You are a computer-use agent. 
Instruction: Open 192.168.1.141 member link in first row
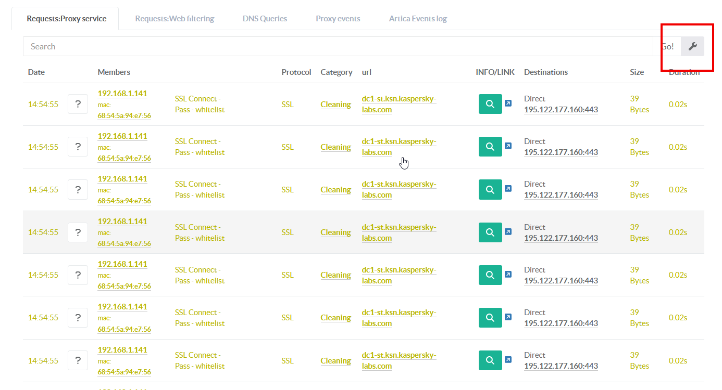click(x=122, y=94)
